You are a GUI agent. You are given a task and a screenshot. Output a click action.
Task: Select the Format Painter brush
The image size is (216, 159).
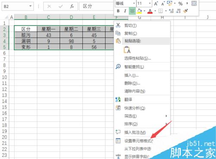pos(186,11)
